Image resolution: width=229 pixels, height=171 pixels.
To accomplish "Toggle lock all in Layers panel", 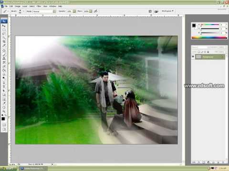I will [208, 52].
